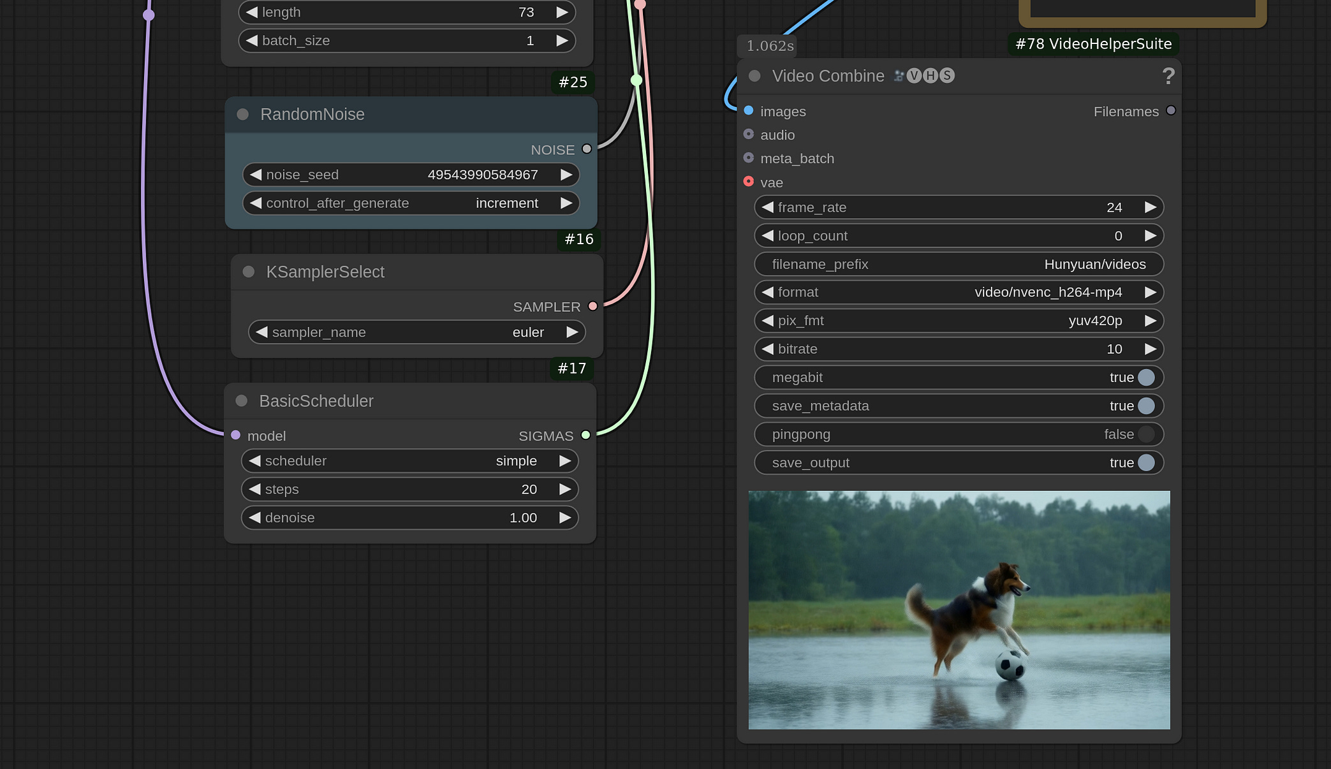Viewport: 1331px width, 769px height.
Task: Edit the filename_prefix field
Action: [x=958, y=264]
